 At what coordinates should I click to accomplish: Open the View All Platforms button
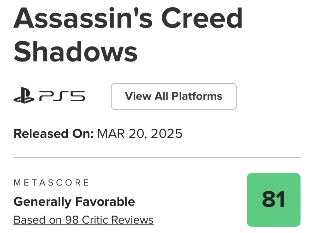pyautogui.click(x=173, y=96)
